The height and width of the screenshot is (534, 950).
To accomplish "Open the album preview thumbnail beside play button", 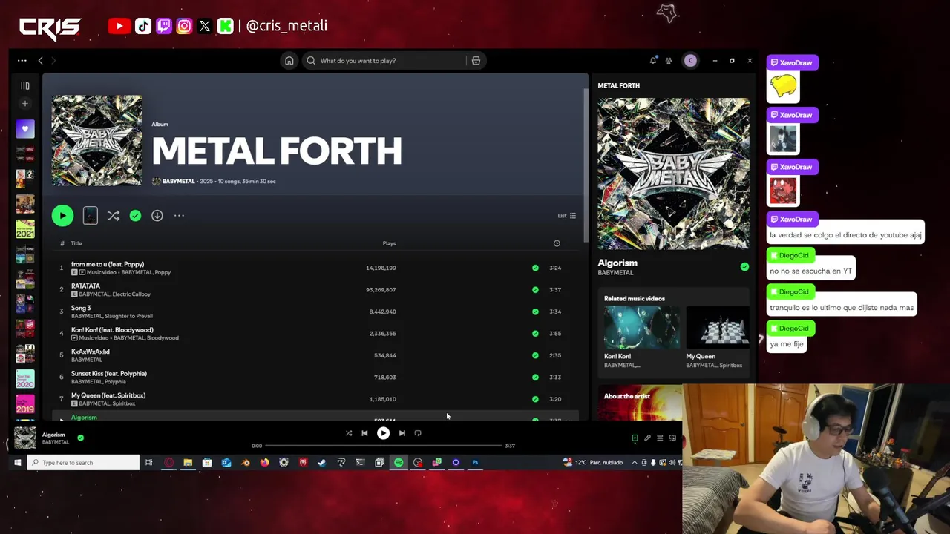I will [x=91, y=216].
